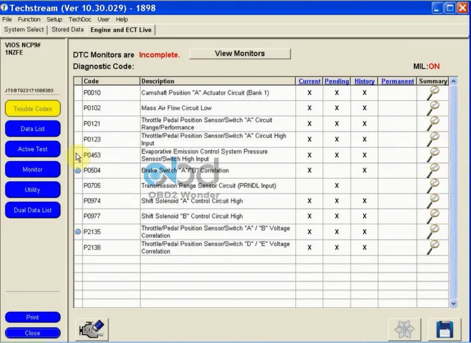Sort by the Pending column header
The image size is (471, 343).
click(337, 81)
